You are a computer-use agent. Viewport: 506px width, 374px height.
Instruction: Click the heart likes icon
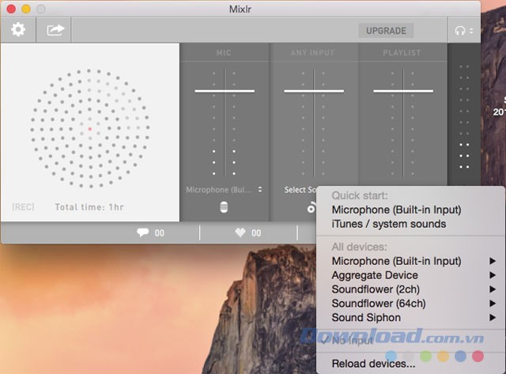[x=242, y=233]
